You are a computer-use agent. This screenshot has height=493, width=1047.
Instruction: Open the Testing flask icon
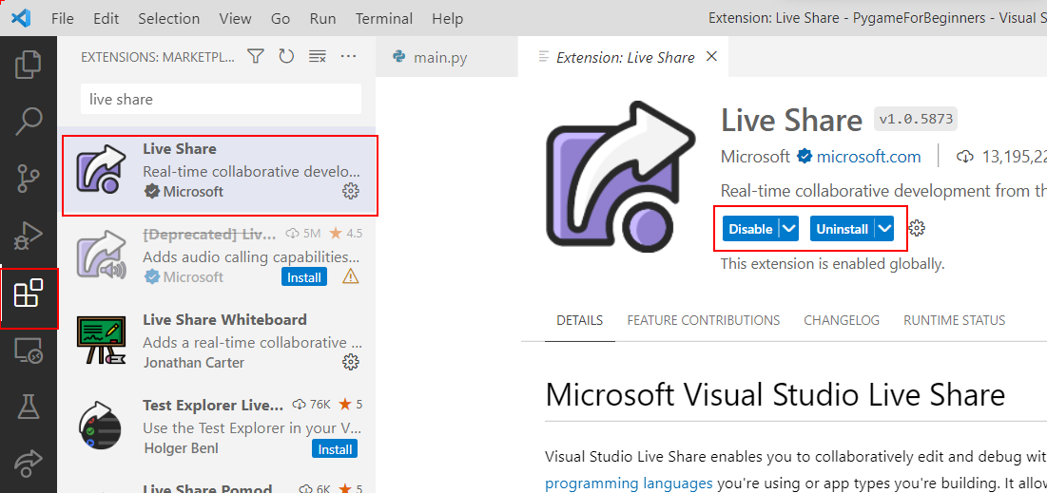(x=28, y=406)
